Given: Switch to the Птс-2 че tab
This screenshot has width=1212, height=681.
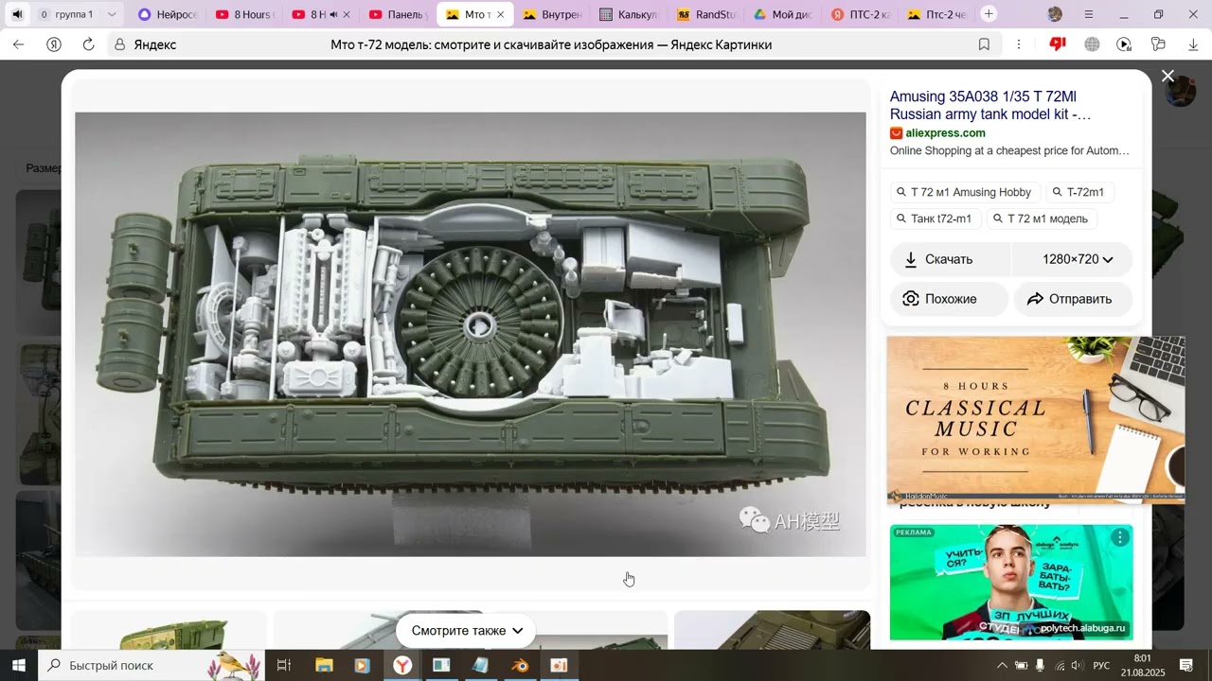Looking at the screenshot, I should (936, 14).
